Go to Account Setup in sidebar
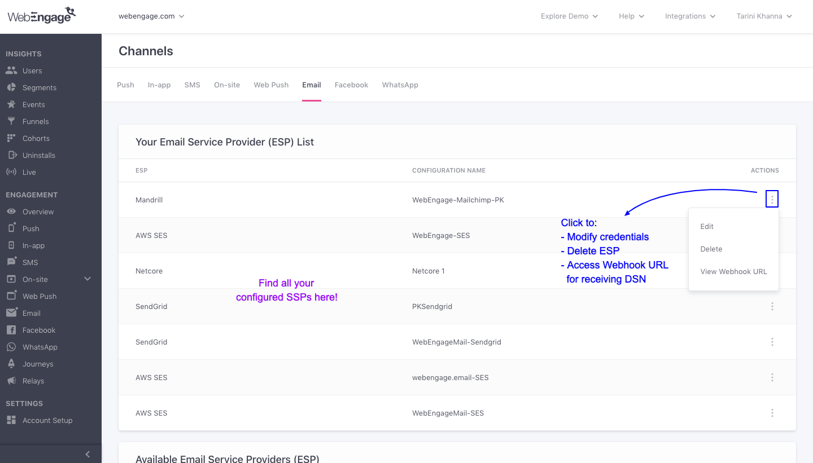The image size is (813, 463). (x=47, y=420)
